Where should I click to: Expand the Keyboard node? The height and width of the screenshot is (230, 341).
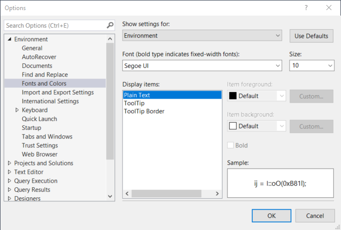point(17,110)
